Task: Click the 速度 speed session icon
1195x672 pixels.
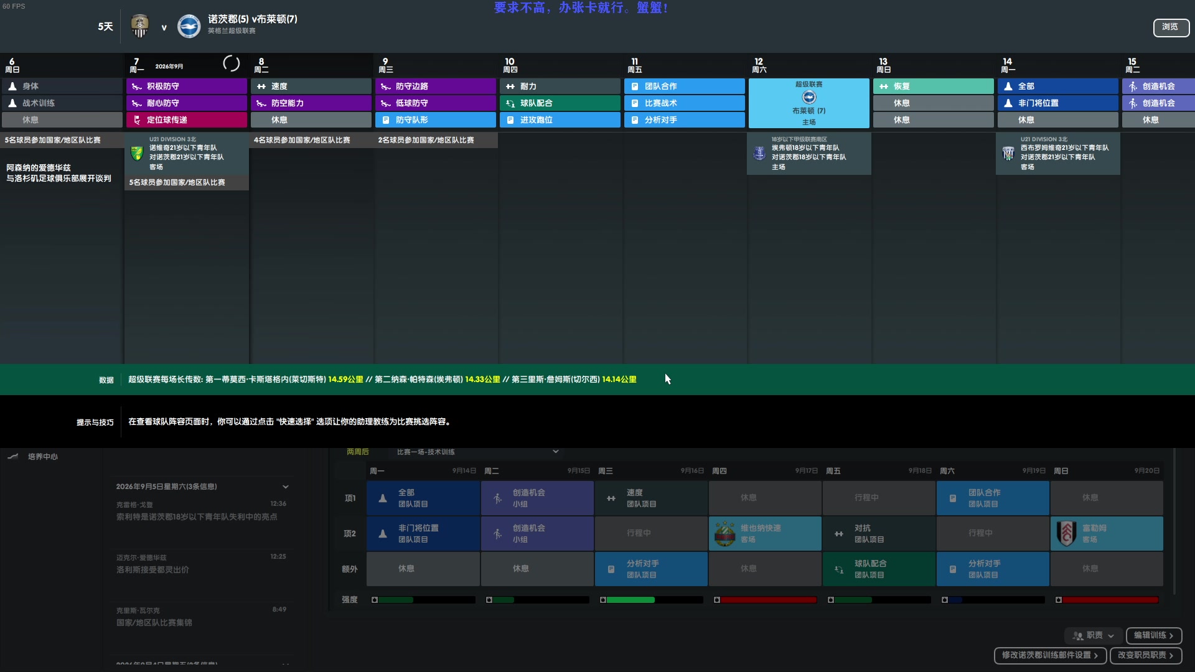Action: tap(261, 86)
